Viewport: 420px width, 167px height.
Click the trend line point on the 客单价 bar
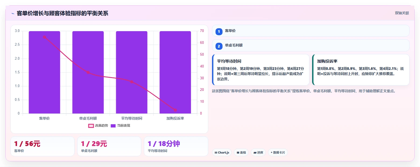44,37
